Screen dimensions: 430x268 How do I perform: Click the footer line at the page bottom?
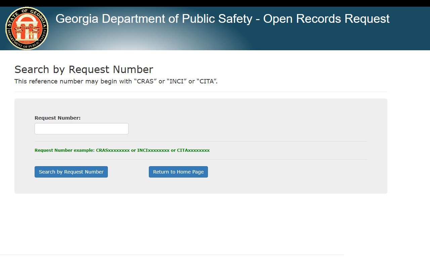click(171, 255)
